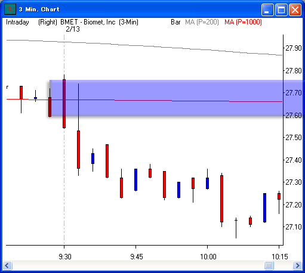Click the horizontal scrollbar thumb
This screenshot has height=273, width=305.
coord(269,265)
